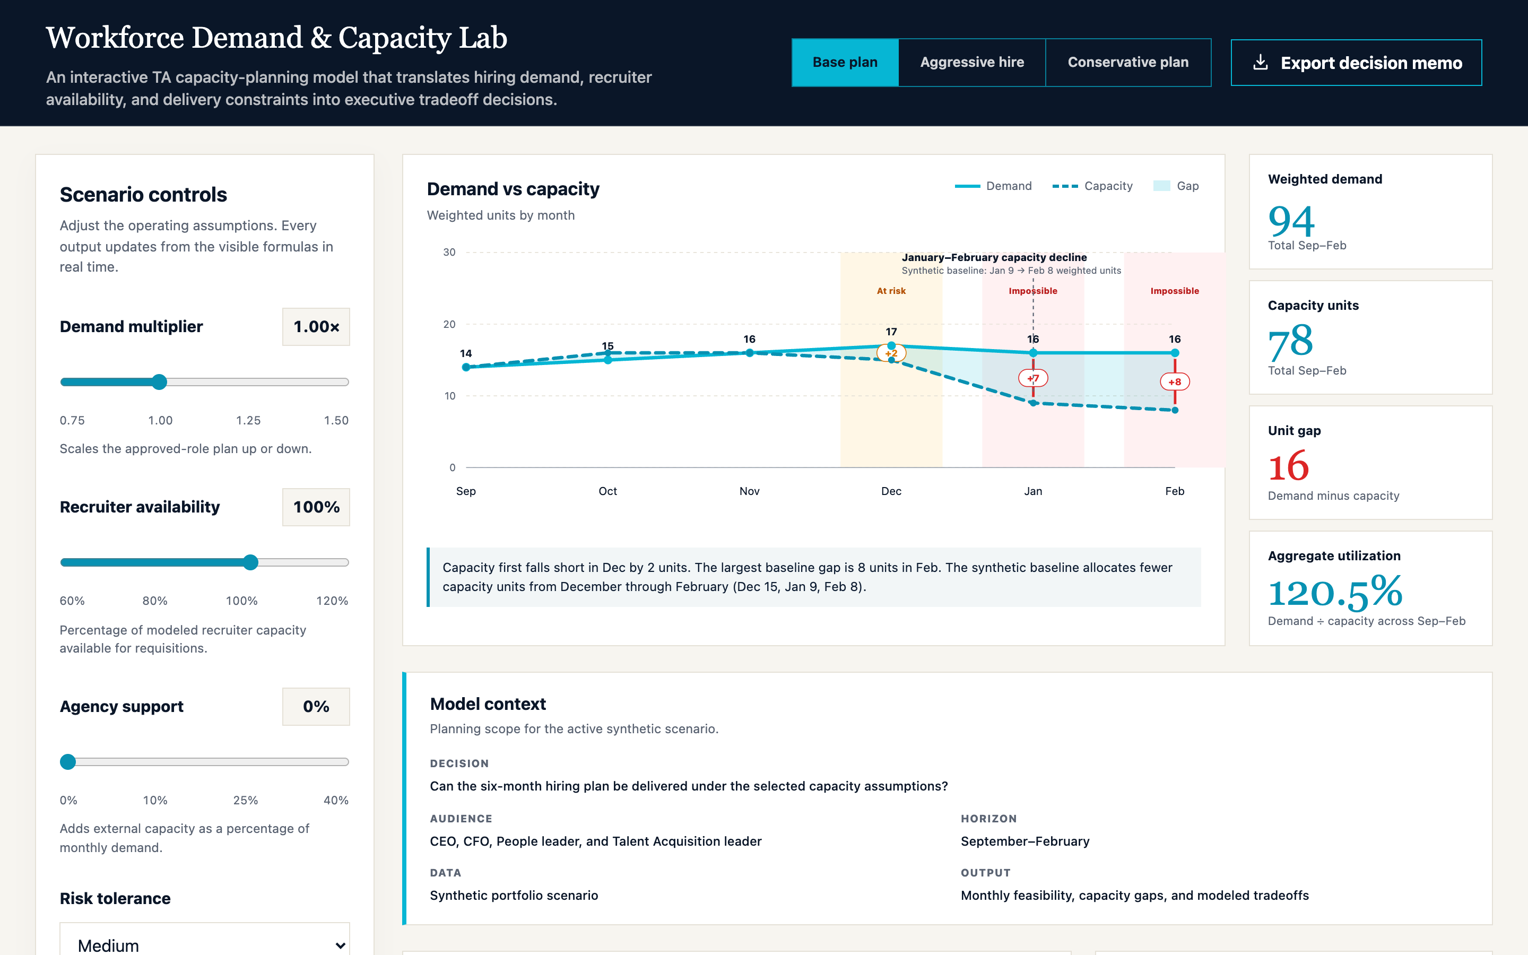Click the 1.50 tick on Demand multiplier
1528x955 pixels.
pyautogui.click(x=336, y=420)
